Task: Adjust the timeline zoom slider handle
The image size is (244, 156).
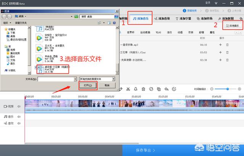Action: pos(228,89)
